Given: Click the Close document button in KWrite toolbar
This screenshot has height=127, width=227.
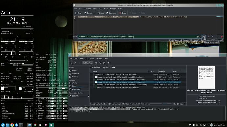Looking at the screenshot, I should (x=122, y=13).
